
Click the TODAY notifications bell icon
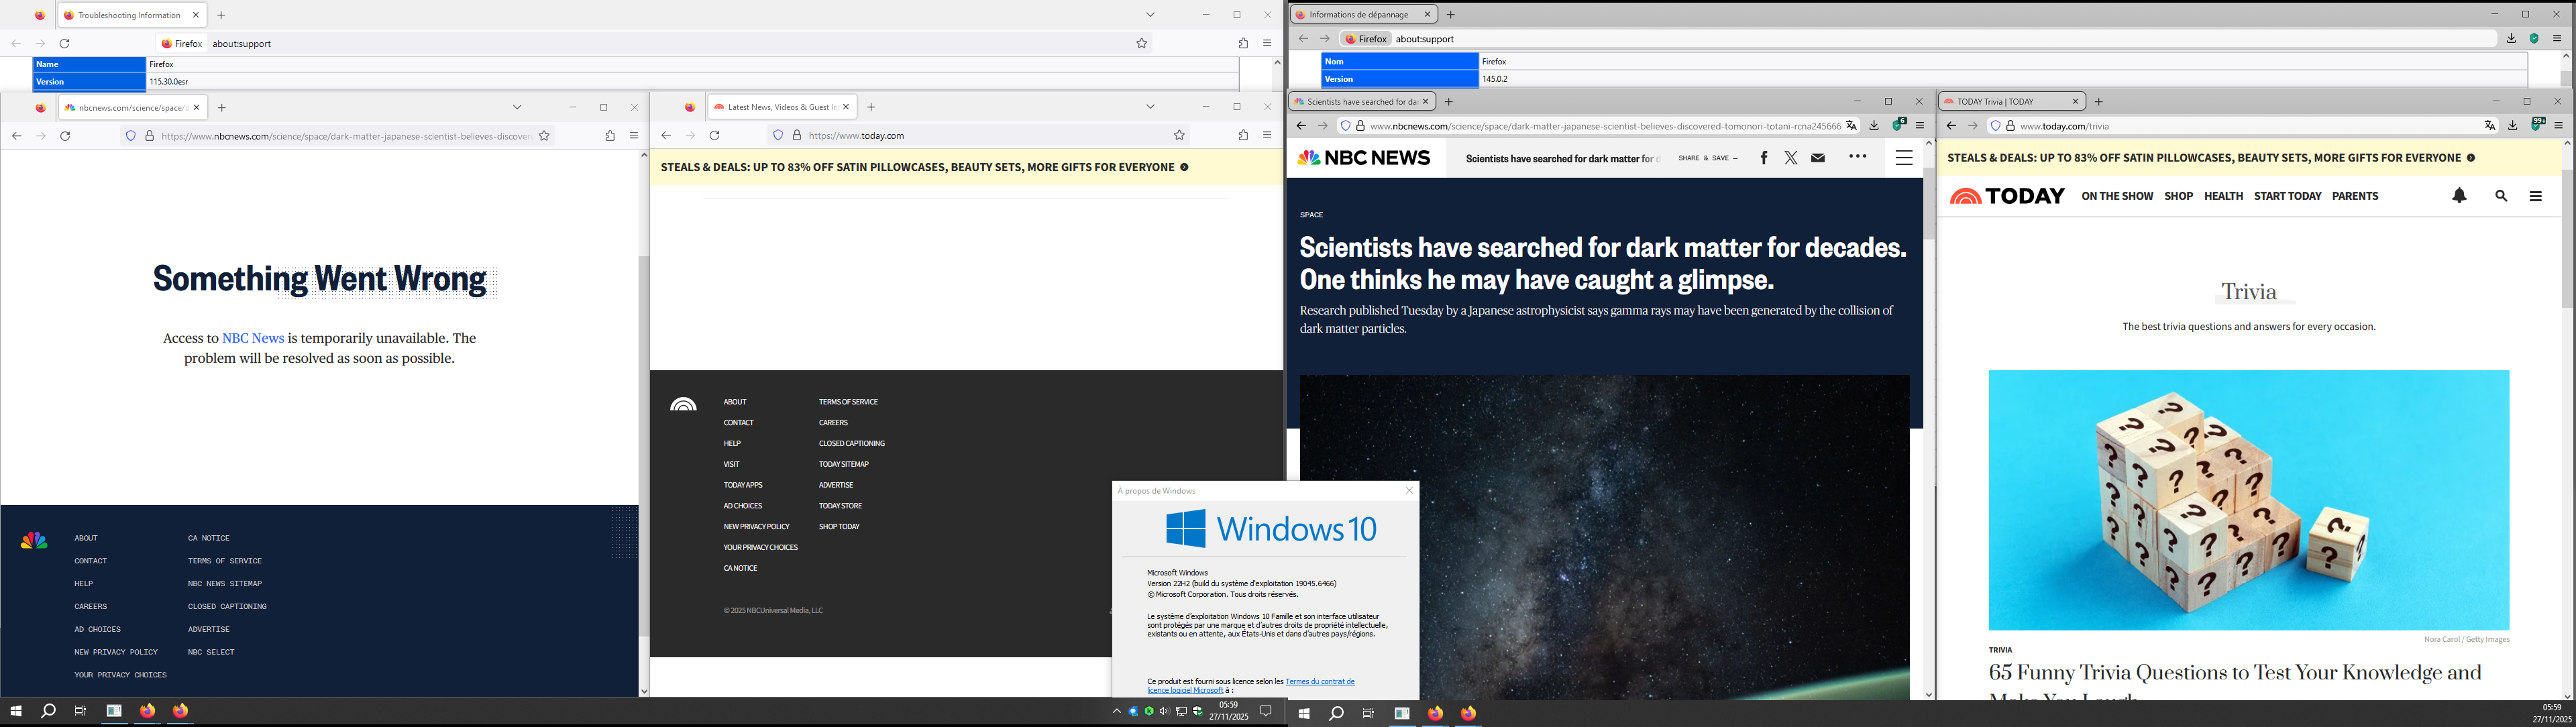point(2459,196)
